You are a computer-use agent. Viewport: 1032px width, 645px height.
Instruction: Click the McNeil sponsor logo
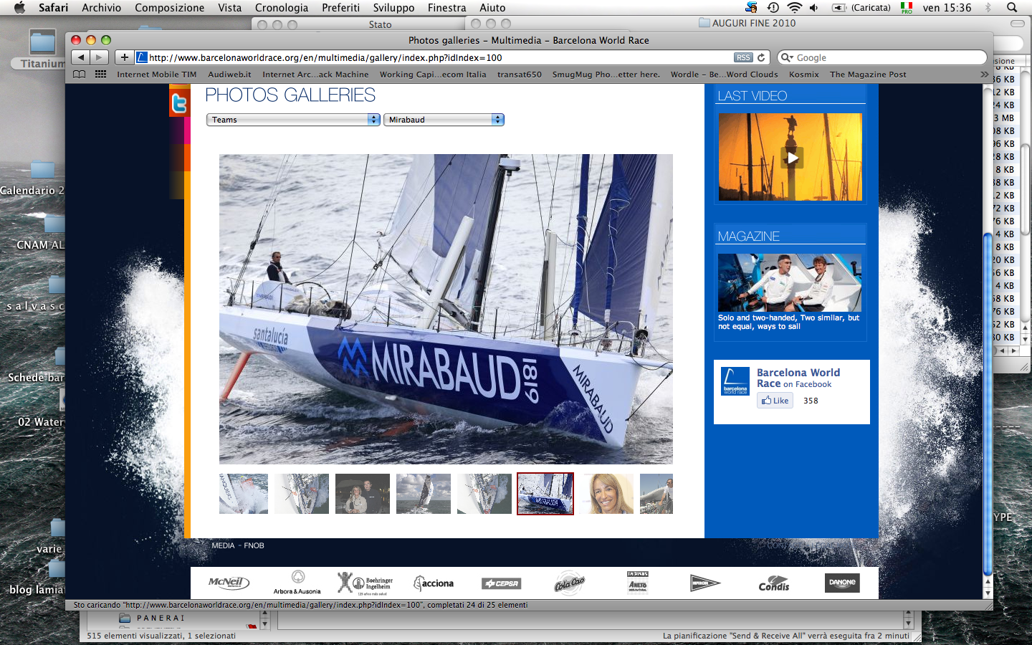coord(229,583)
